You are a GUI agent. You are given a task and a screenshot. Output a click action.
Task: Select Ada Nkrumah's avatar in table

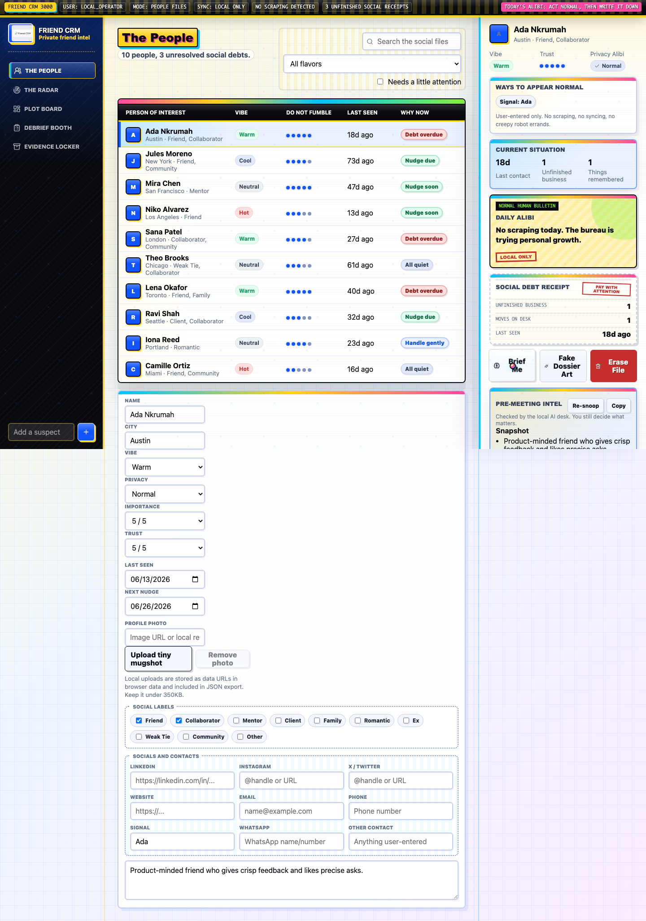click(x=133, y=135)
